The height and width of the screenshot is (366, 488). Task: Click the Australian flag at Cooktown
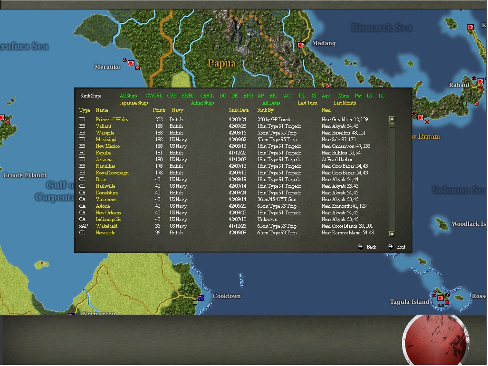[201, 298]
